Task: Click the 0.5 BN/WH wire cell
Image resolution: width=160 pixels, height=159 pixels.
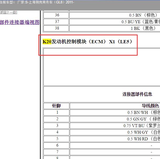Action: point(115,112)
